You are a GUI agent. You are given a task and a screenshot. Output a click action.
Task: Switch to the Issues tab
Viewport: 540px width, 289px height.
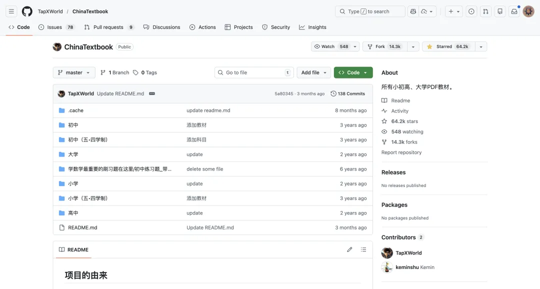click(56, 27)
